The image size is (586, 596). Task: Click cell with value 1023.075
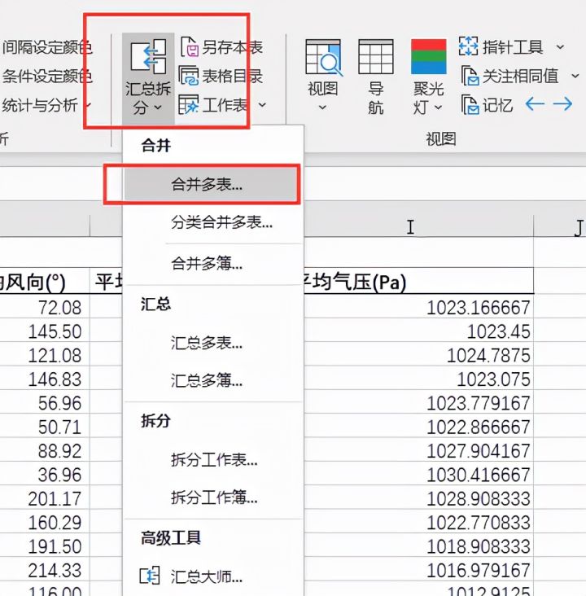point(418,379)
